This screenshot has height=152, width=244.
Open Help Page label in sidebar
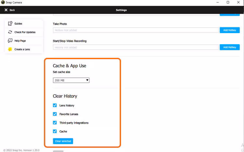[x=20, y=41]
